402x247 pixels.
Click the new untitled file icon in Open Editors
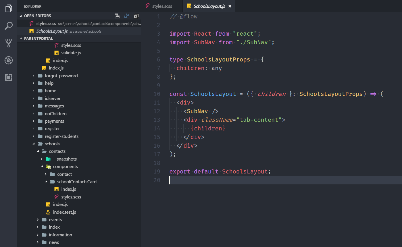click(117, 16)
